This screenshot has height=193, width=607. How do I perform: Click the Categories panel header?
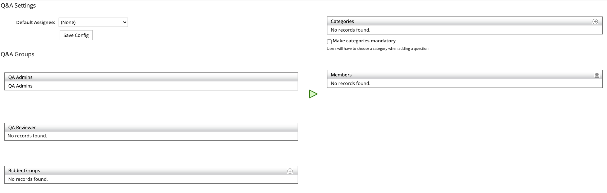pyautogui.click(x=465, y=21)
